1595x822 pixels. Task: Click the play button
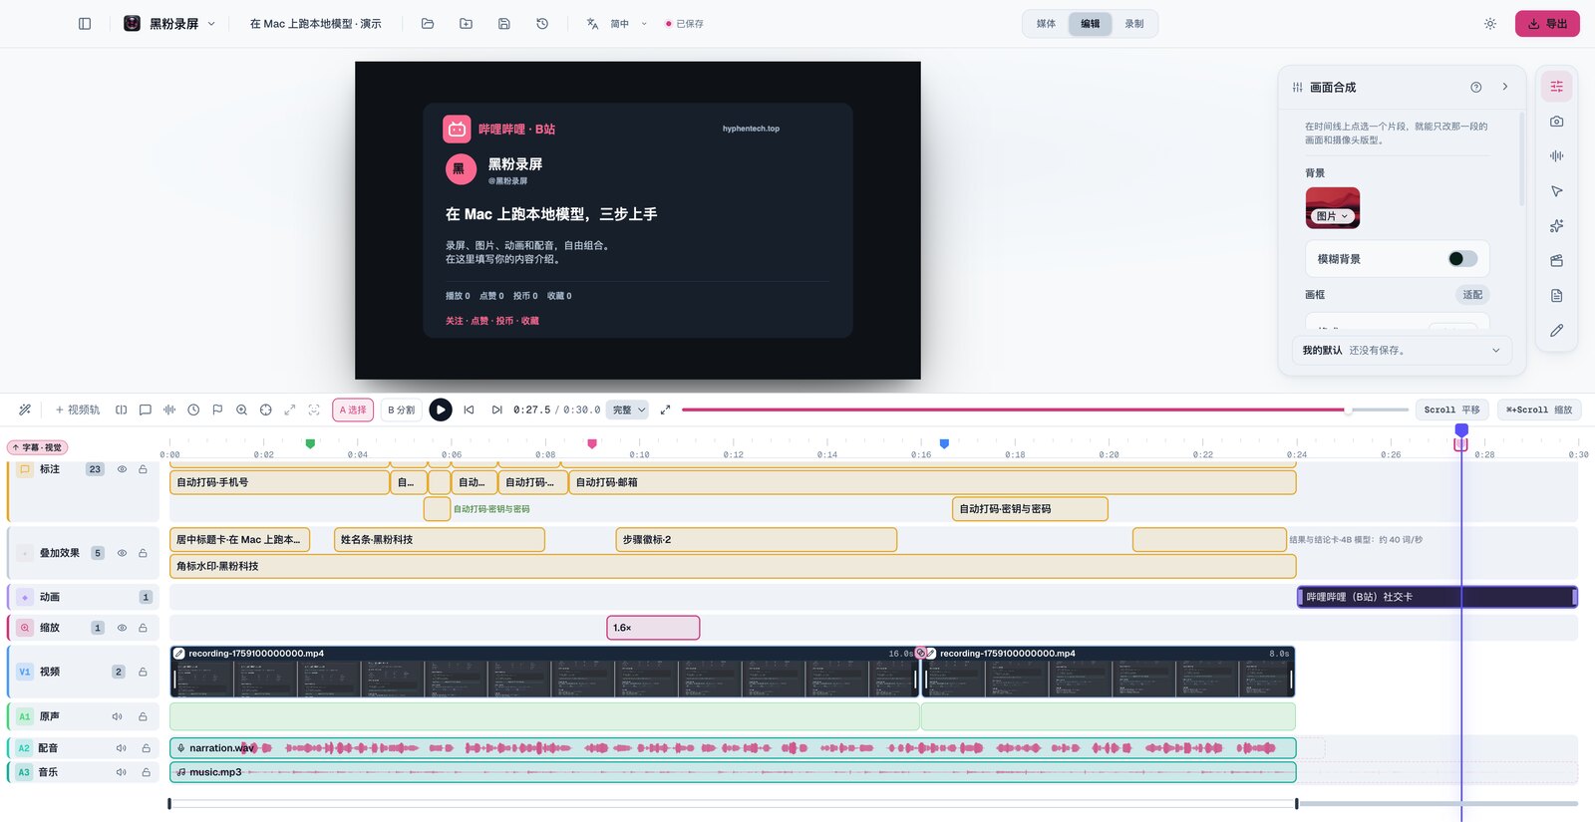(441, 410)
